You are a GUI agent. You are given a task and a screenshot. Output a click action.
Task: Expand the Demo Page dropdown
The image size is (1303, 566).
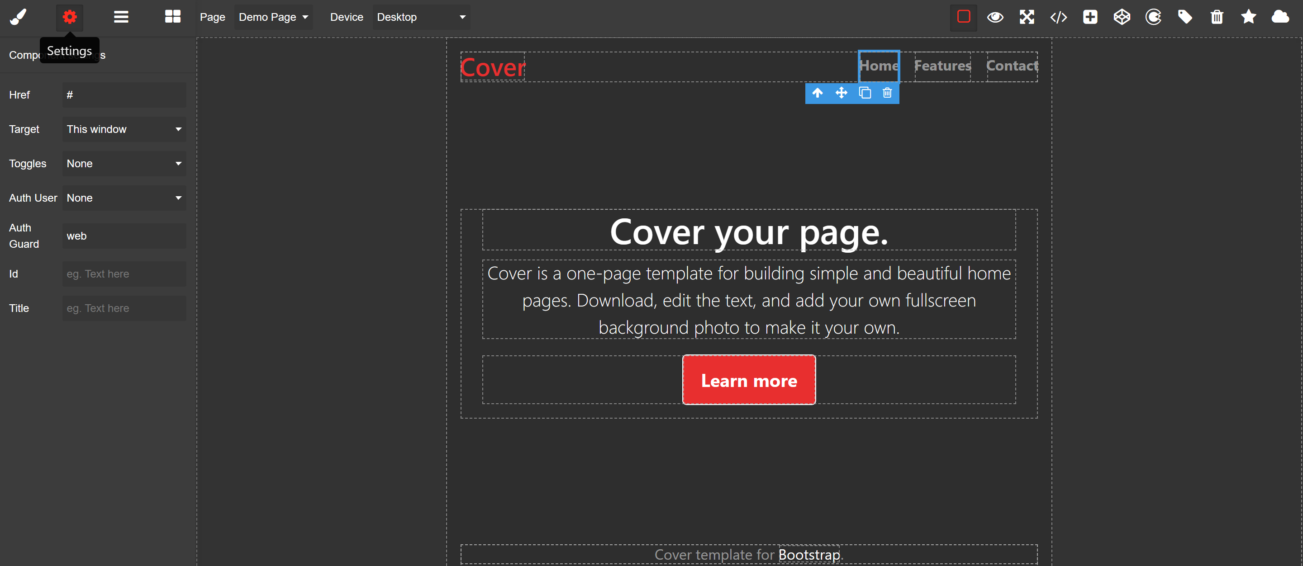coord(273,17)
